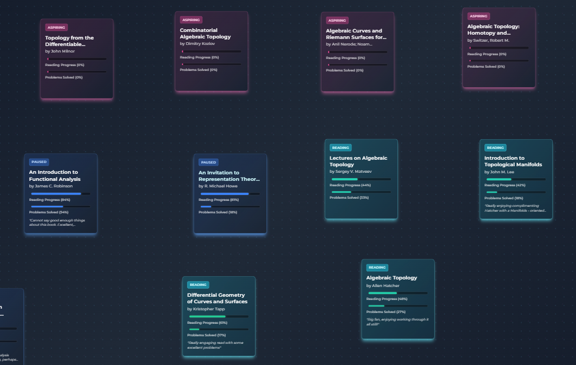The width and height of the screenshot is (576, 365).
Task: Click the 61% reading progress bar on Tapp's card
Action: 219,316
